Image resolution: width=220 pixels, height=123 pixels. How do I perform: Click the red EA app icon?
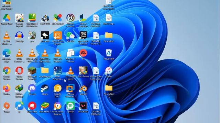83,53
